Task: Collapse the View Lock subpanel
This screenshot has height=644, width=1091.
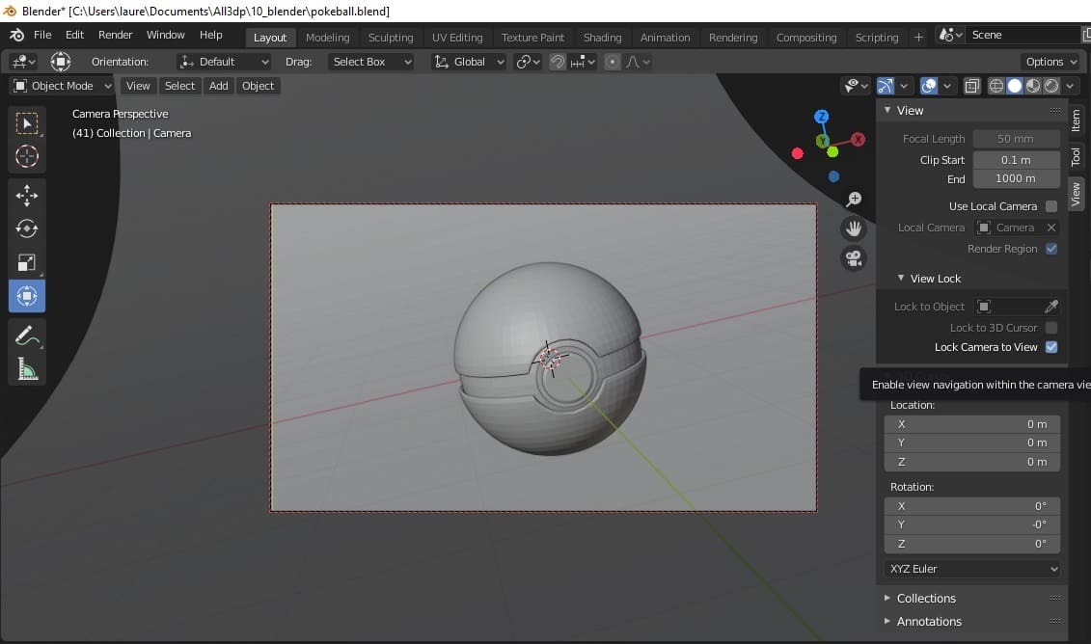Action: click(x=900, y=279)
